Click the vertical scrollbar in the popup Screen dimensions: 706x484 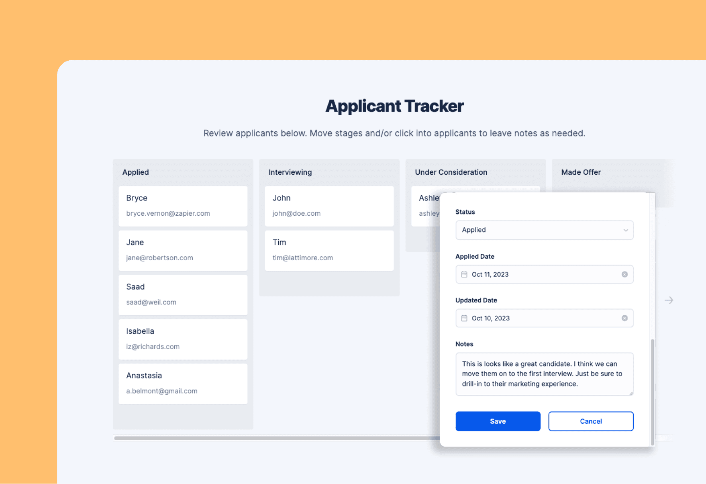652,392
